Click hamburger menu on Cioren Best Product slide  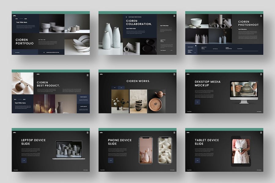pyautogui.click(x=87, y=74)
